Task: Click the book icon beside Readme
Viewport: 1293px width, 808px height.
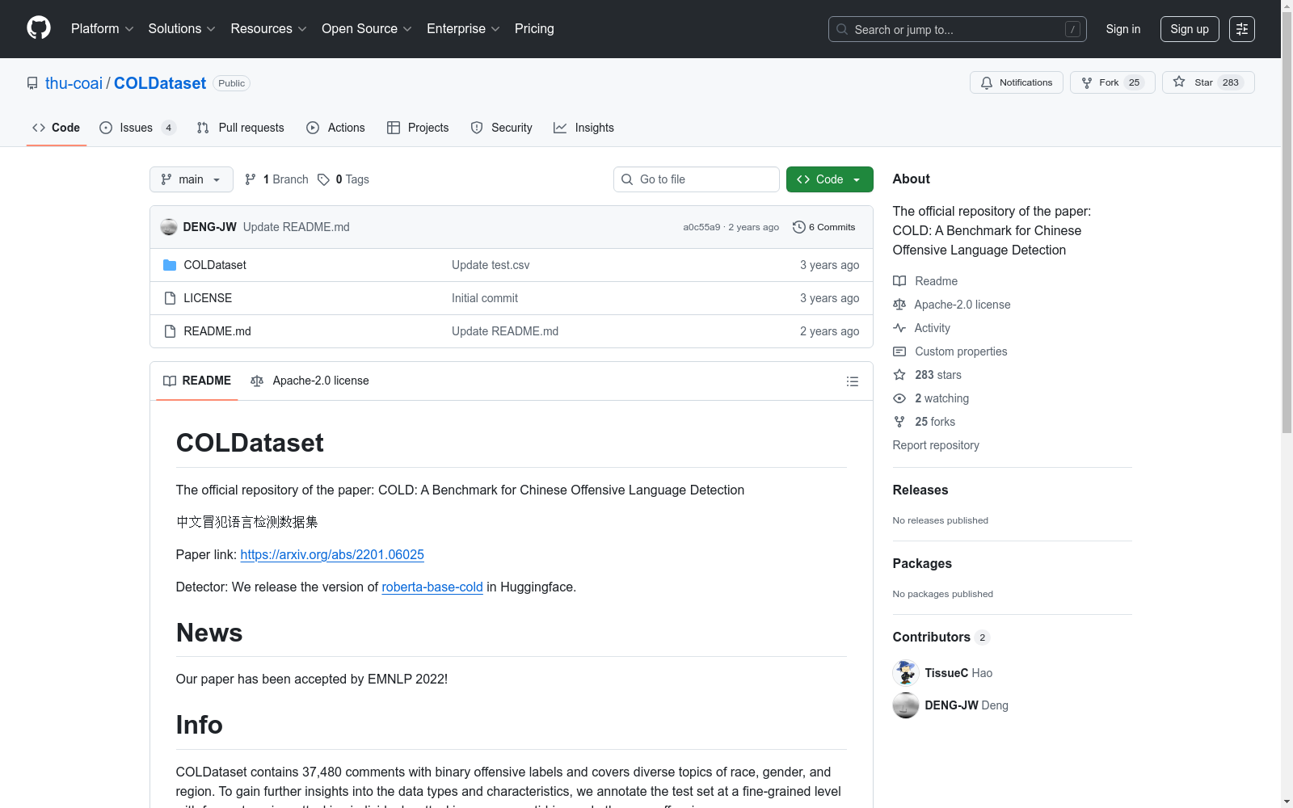Action: [899, 281]
